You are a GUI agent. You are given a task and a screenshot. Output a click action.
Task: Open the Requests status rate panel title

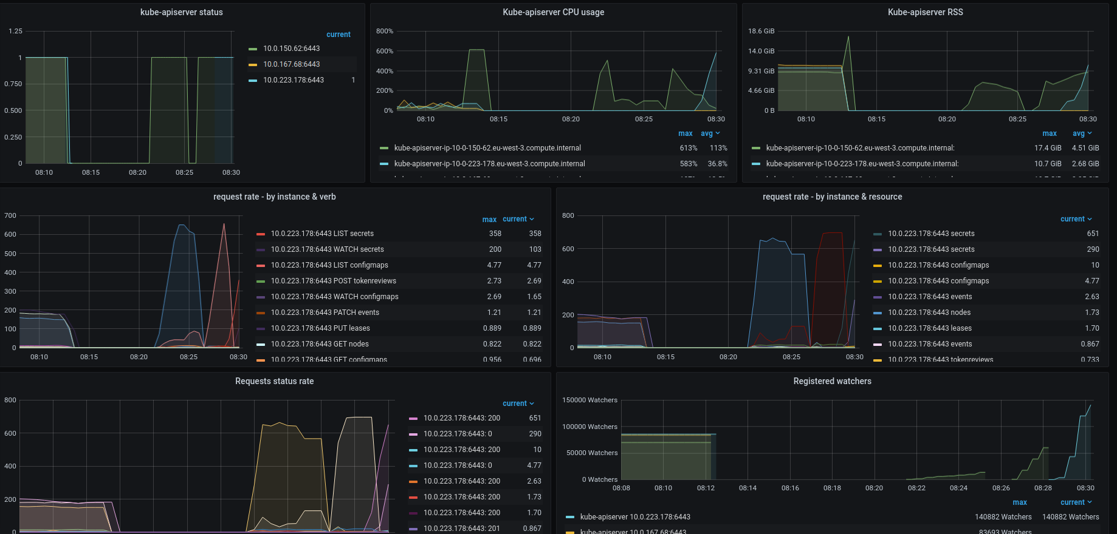pyautogui.click(x=274, y=381)
